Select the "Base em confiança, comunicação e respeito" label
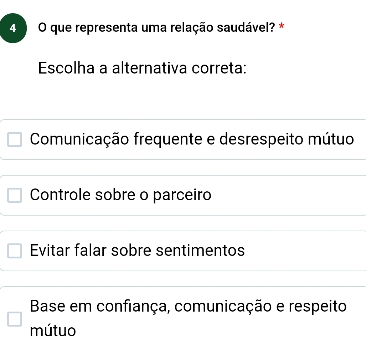This screenshot has height=348, width=366. tap(188, 306)
